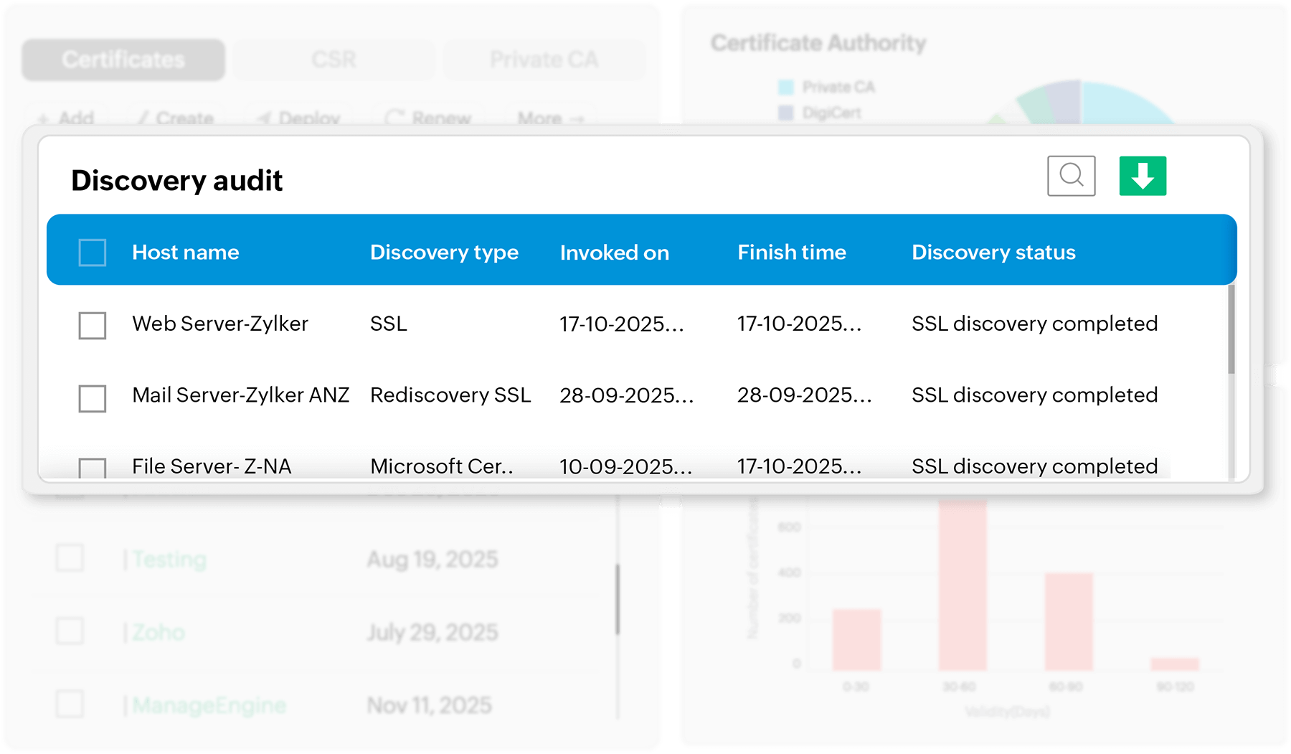Switch to the Certificates tab
This screenshot has height=754, width=1291.
coord(123,60)
